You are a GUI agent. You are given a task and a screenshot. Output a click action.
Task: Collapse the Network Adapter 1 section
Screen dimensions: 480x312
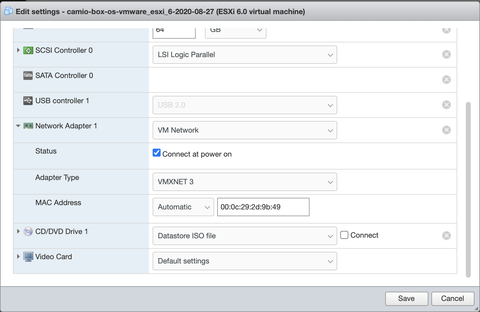(18, 126)
